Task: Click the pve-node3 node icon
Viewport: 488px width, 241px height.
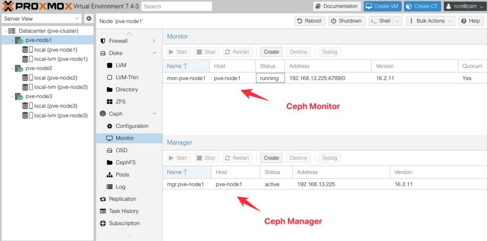Action: click(19, 96)
